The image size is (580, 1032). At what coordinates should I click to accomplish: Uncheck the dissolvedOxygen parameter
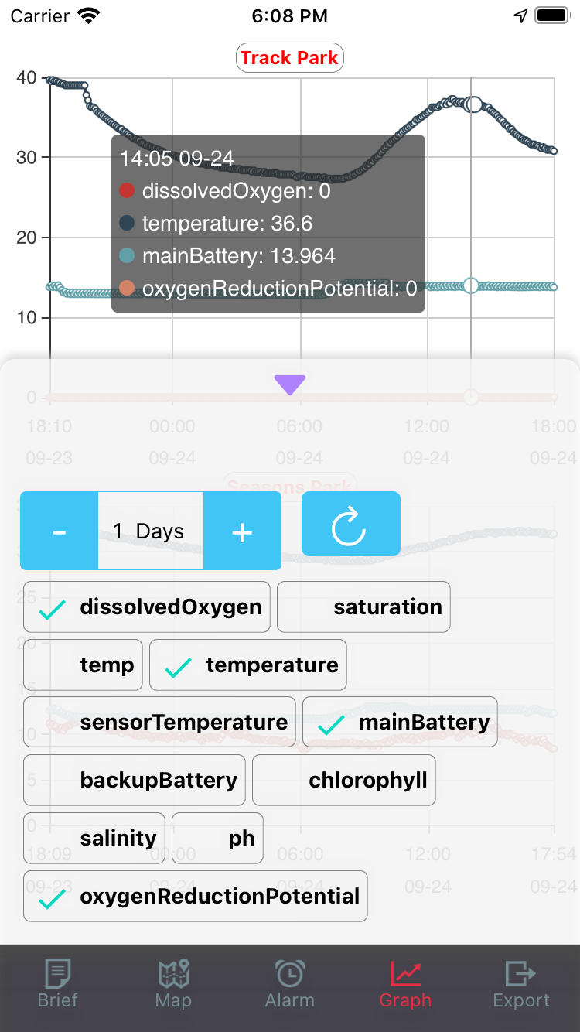[x=147, y=607]
